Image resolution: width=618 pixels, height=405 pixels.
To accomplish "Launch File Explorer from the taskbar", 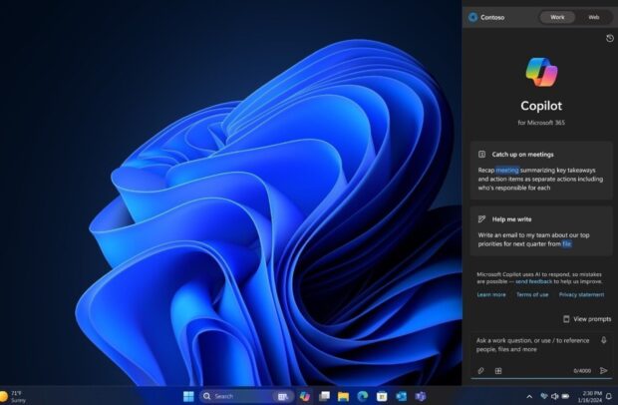I will click(343, 396).
